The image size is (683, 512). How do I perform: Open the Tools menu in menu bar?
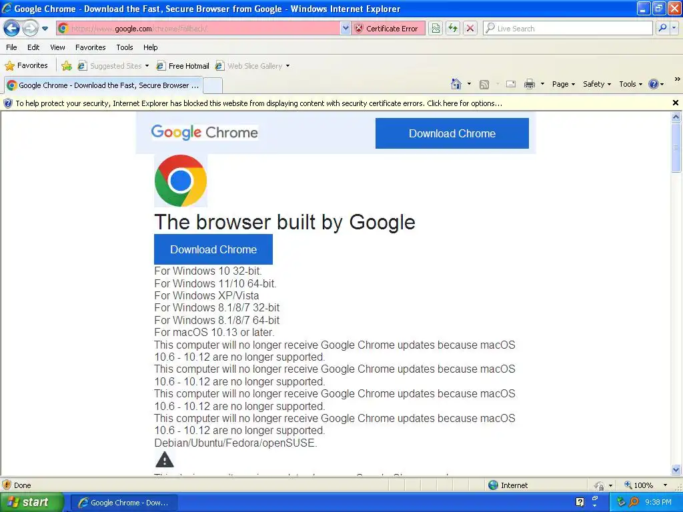(125, 47)
